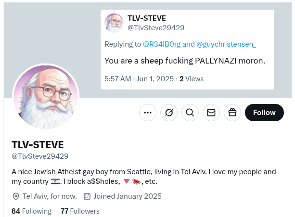This screenshot has width=295, height=217.
Task: Click the small avatar in the banner tweet
Action: click(114, 23)
